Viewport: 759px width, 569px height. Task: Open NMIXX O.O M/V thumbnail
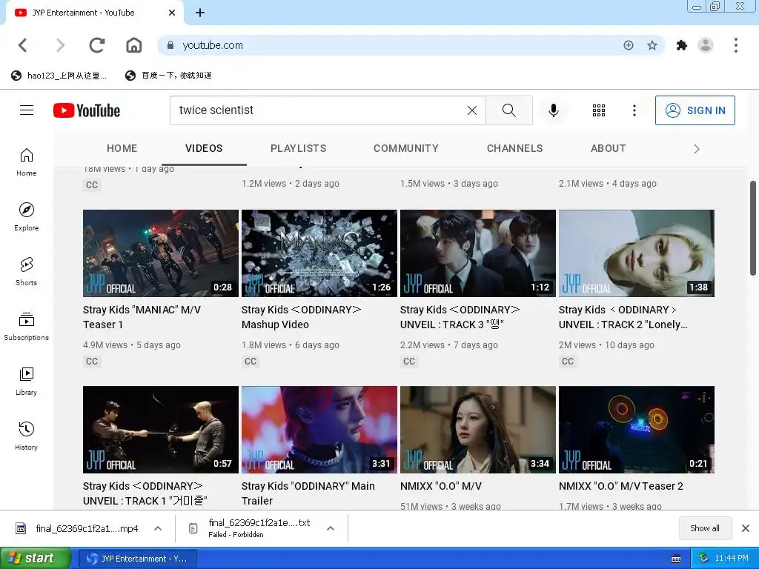(478, 430)
